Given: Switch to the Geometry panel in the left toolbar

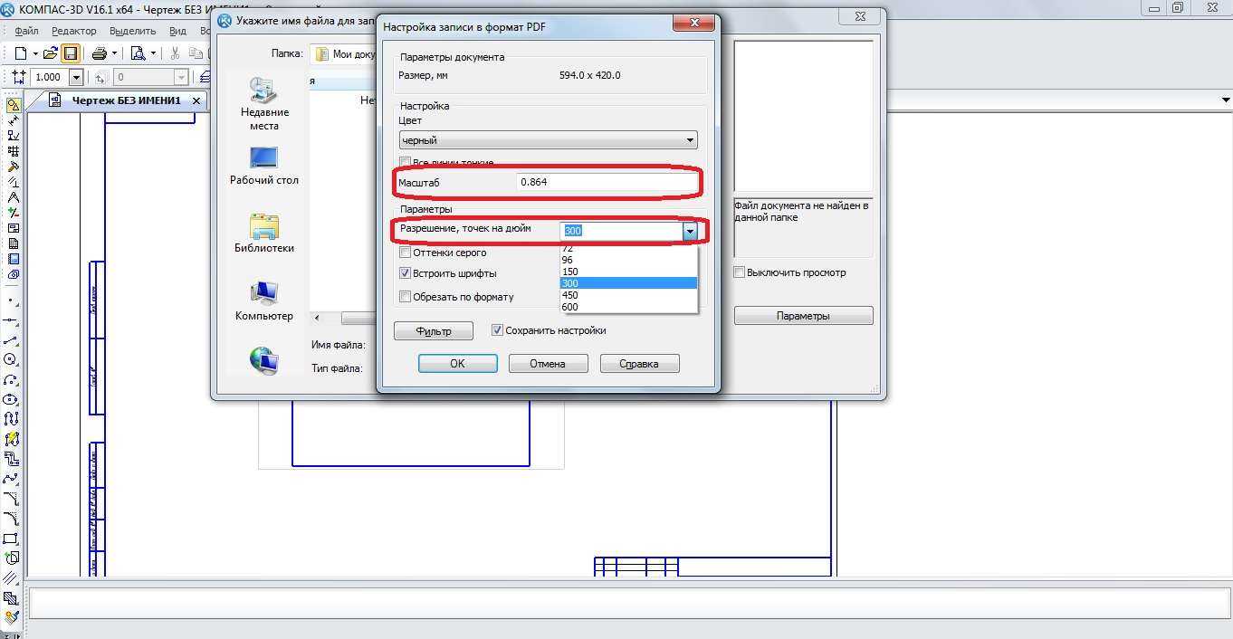Looking at the screenshot, I should tap(13, 105).
